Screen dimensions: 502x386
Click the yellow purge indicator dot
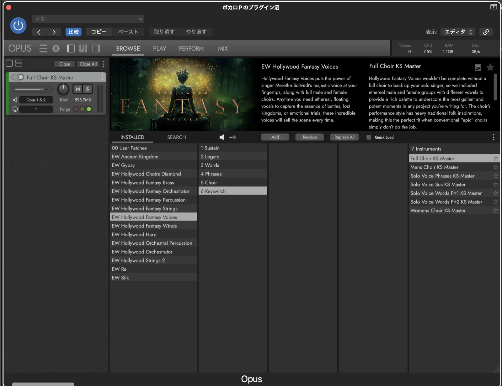point(82,109)
